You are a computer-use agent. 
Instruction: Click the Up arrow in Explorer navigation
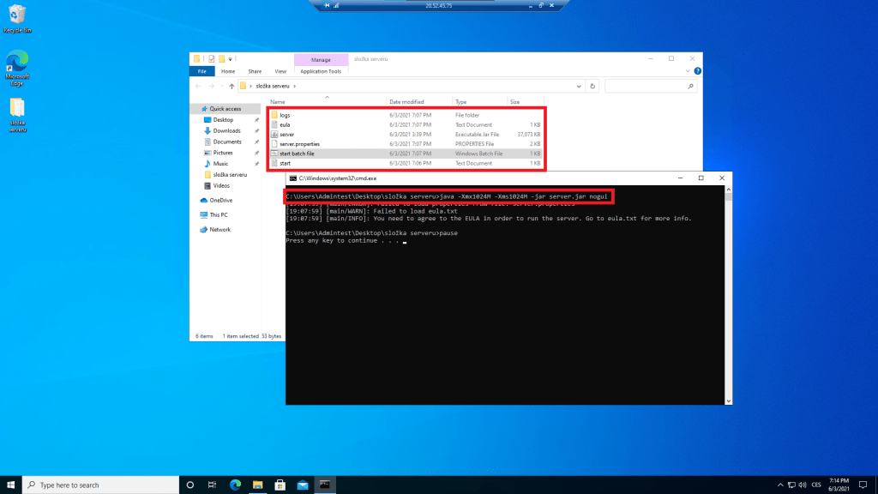coord(232,87)
